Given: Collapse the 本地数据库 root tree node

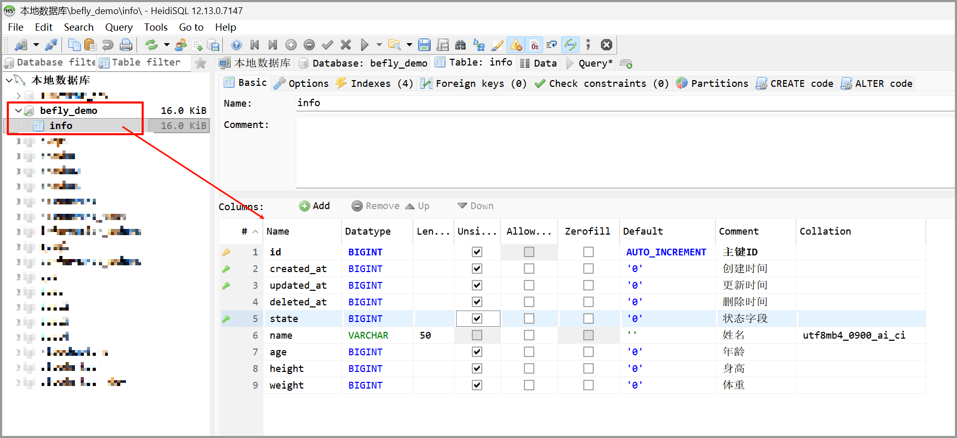Looking at the screenshot, I should coord(9,80).
